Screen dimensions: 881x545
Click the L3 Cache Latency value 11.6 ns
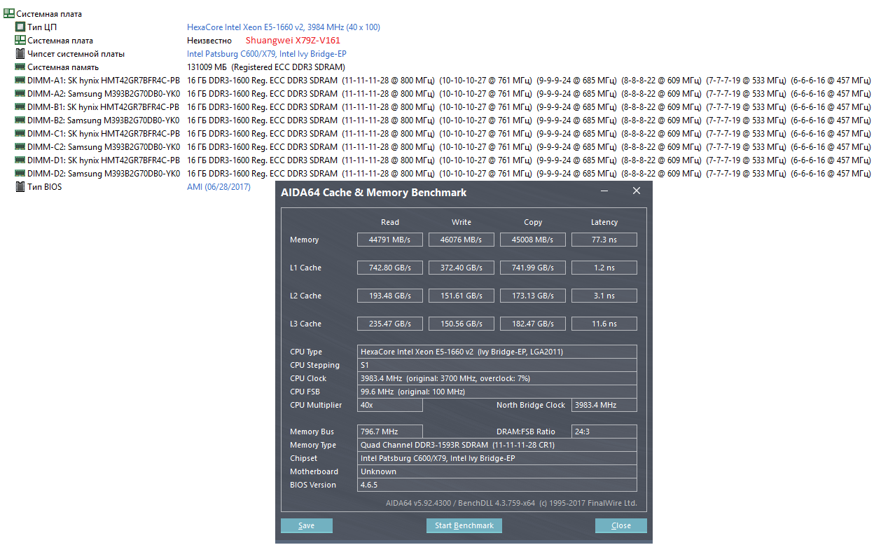(604, 324)
